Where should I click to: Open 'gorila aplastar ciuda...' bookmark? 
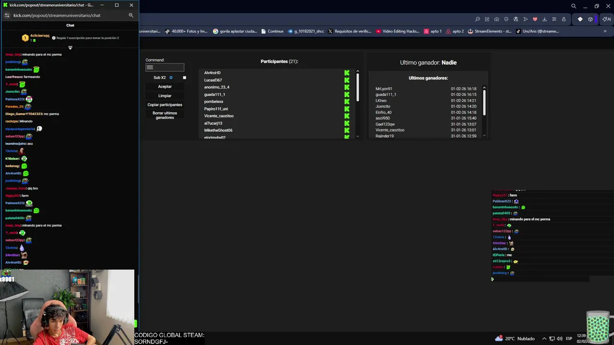(235, 31)
